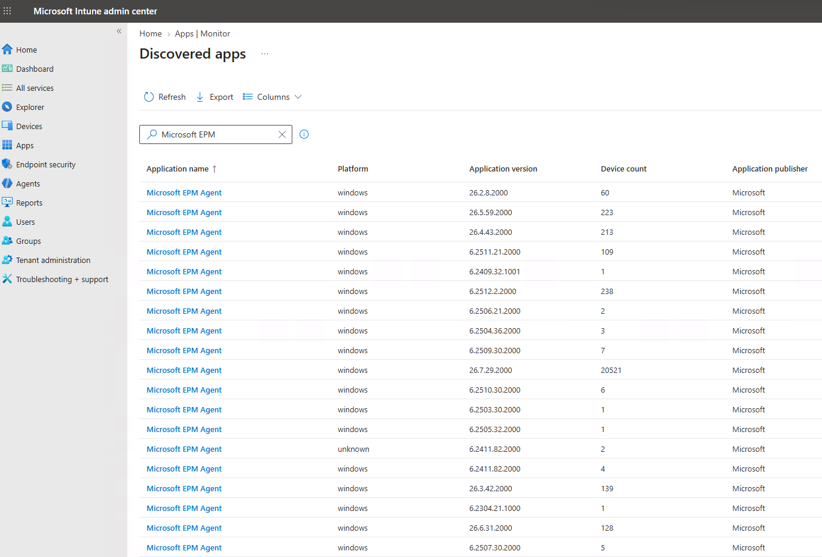Click the Agents icon in sidebar
This screenshot has width=822, height=557.
7,183
